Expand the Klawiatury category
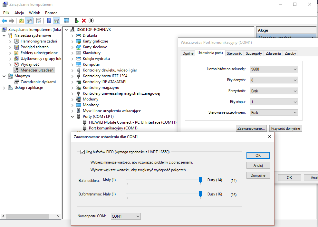 coord(72,53)
